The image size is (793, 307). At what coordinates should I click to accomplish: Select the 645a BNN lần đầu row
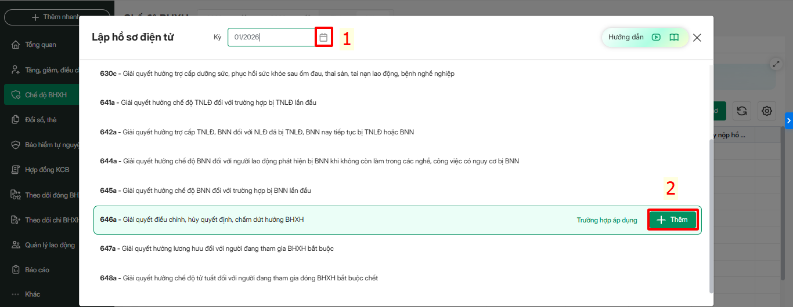[x=398, y=191]
